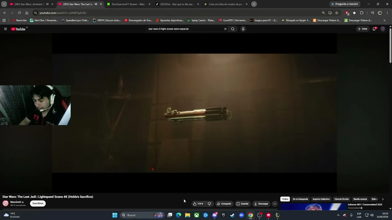Viewport: 392px width, 220px height.
Task: Select the Ciencia ficción chip
Action: pos(341,199)
